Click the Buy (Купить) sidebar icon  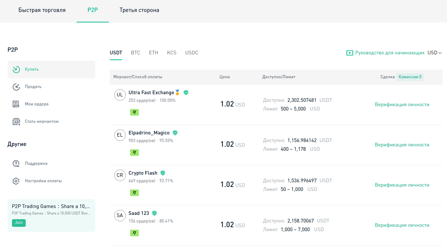(16, 70)
